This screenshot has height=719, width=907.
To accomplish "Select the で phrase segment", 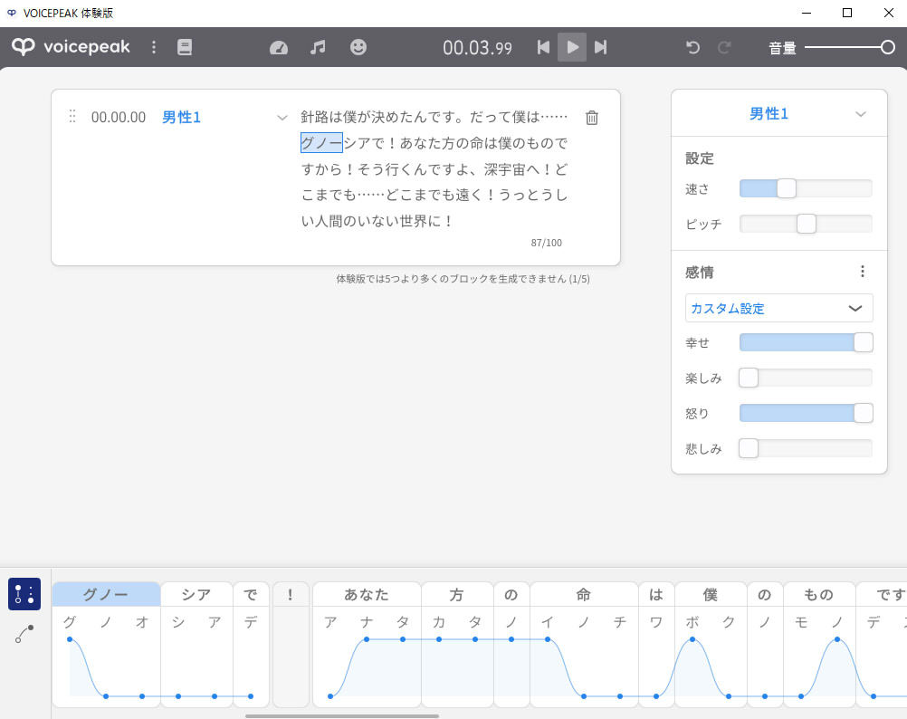I will [251, 595].
